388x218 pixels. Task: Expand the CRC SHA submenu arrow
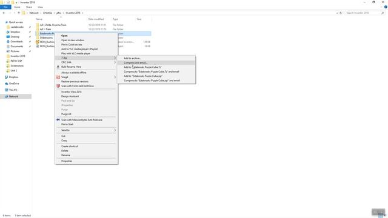tap(115, 62)
